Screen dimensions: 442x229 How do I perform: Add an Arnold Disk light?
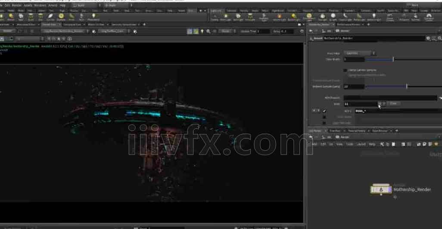(40, 17)
